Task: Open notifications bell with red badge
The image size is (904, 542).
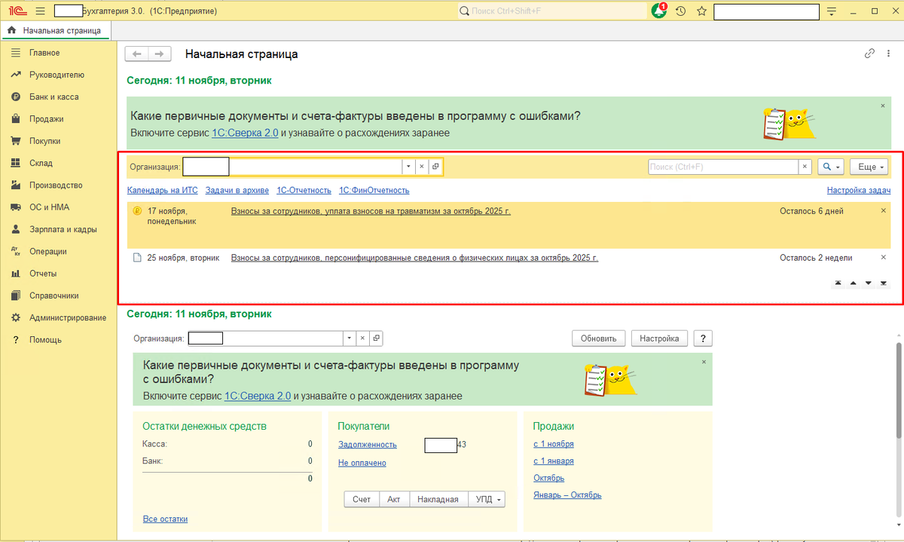Action: click(x=660, y=11)
